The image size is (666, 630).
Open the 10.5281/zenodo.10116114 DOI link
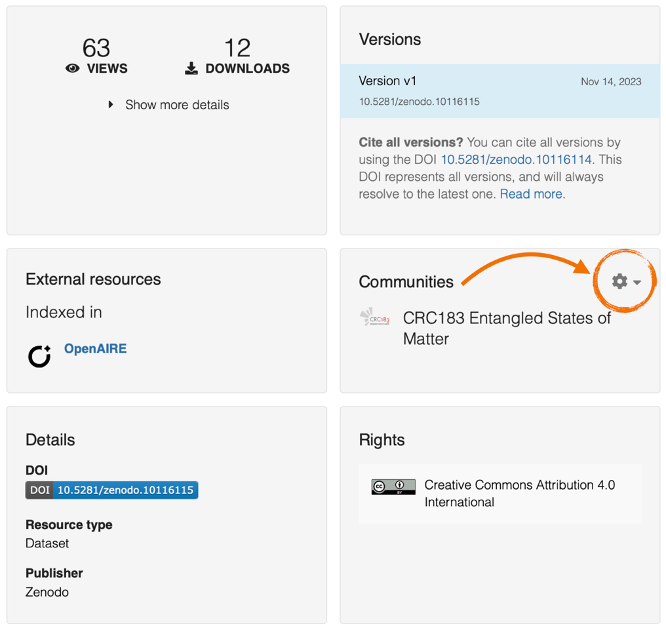click(x=516, y=159)
